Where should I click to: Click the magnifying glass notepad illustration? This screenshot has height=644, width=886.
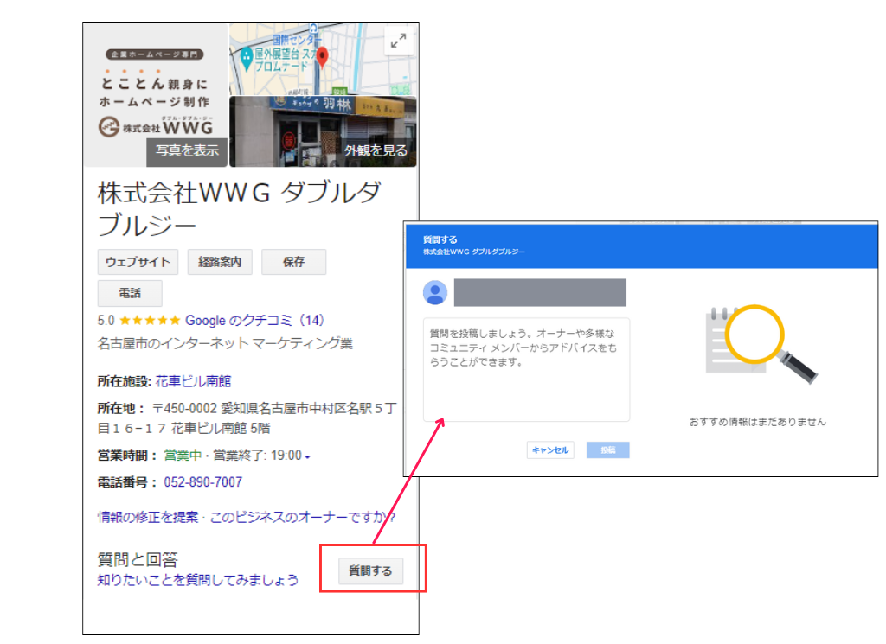pyautogui.click(x=749, y=337)
